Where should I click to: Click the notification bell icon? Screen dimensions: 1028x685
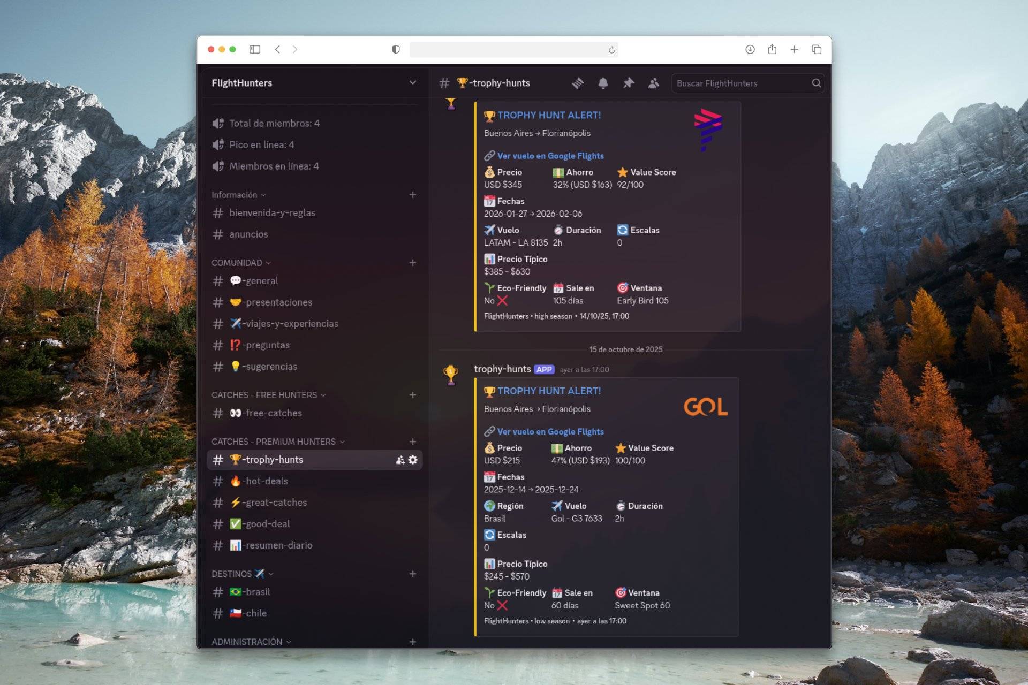tap(603, 83)
